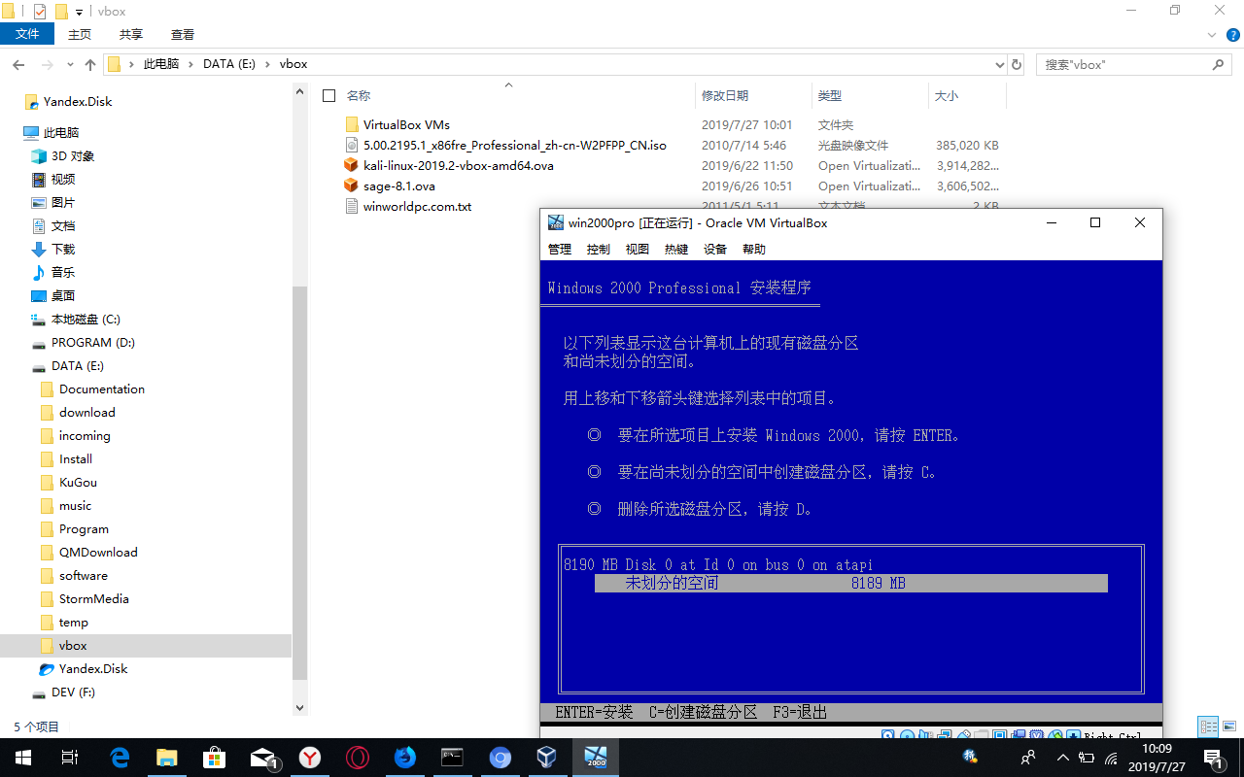Open Yandex.Disk at top of sidebar
1244x777 pixels.
point(78,101)
